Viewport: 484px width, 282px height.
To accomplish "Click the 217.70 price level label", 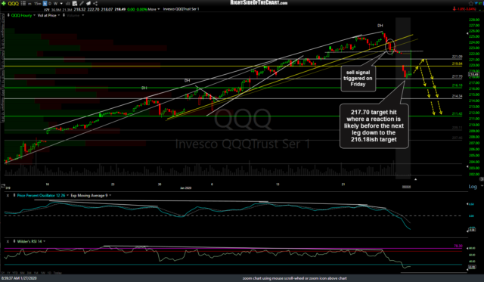I will click(x=457, y=76).
